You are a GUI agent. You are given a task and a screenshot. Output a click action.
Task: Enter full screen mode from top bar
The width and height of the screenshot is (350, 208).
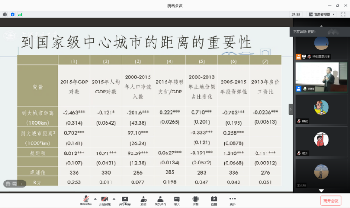click(x=343, y=15)
